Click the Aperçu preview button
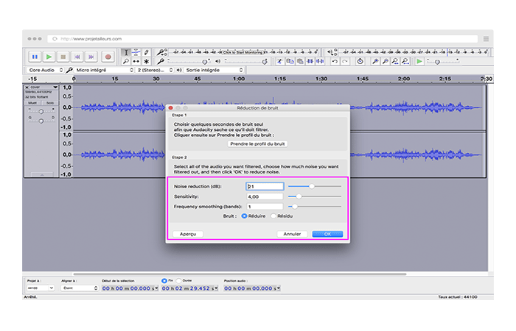 [x=188, y=234]
